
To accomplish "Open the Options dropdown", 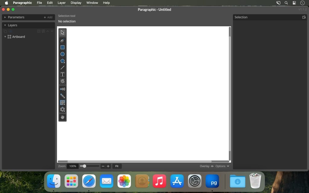I will click(222, 166).
